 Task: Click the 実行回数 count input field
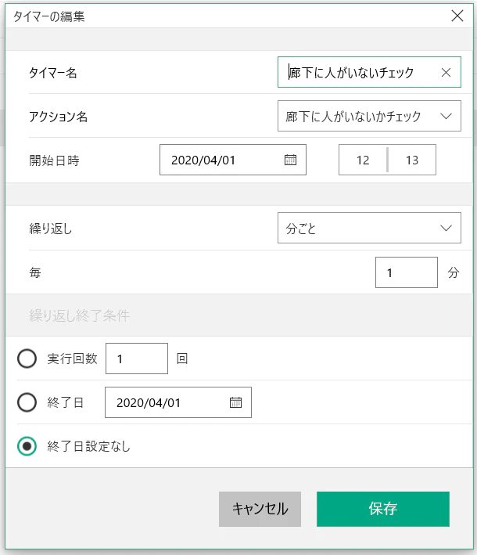pos(137,359)
